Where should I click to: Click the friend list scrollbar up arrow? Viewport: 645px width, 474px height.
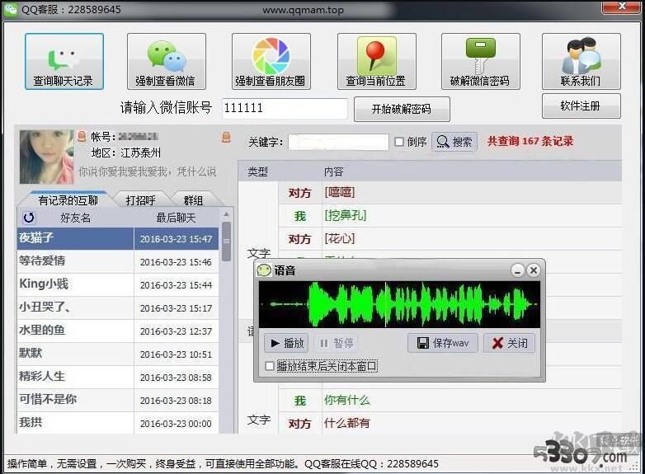click(x=226, y=214)
